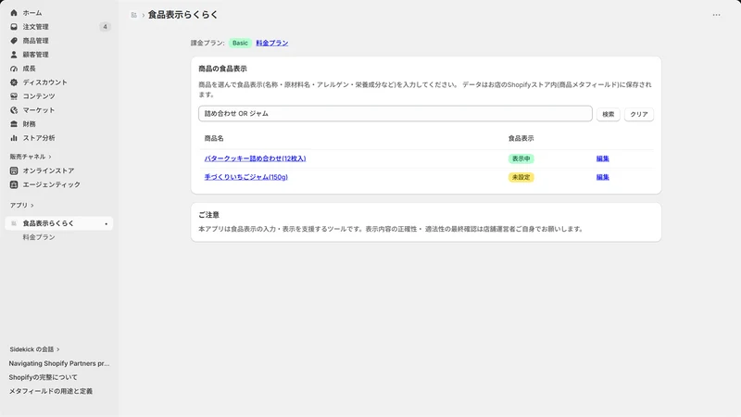Click the 検索 search button
The image size is (741, 417).
[609, 114]
